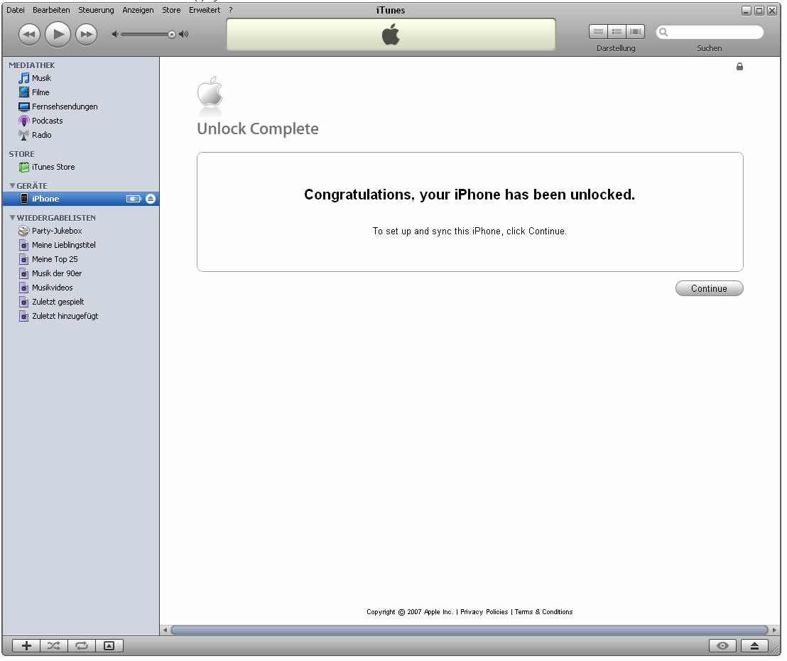Skip ahead with the fast-forward button
Screen dimensions: 787x661
(x=87, y=35)
